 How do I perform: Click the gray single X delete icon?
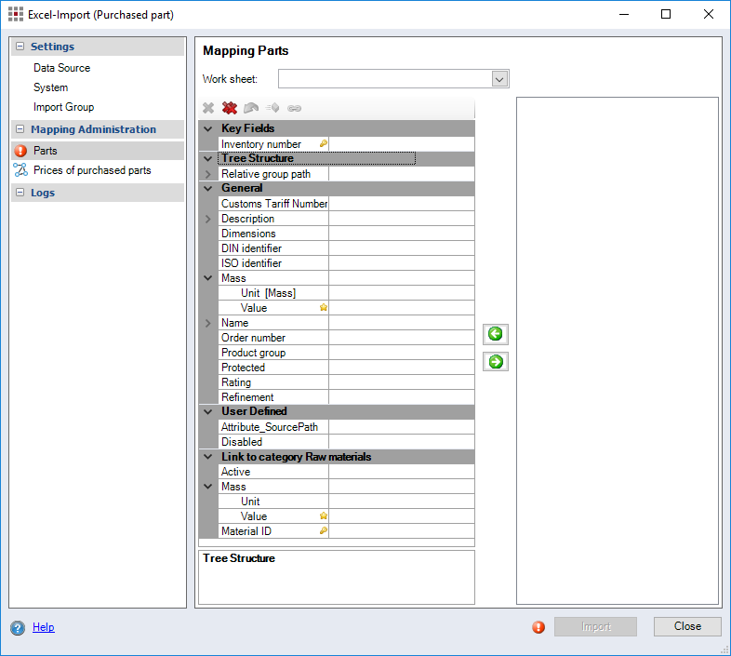coord(209,108)
